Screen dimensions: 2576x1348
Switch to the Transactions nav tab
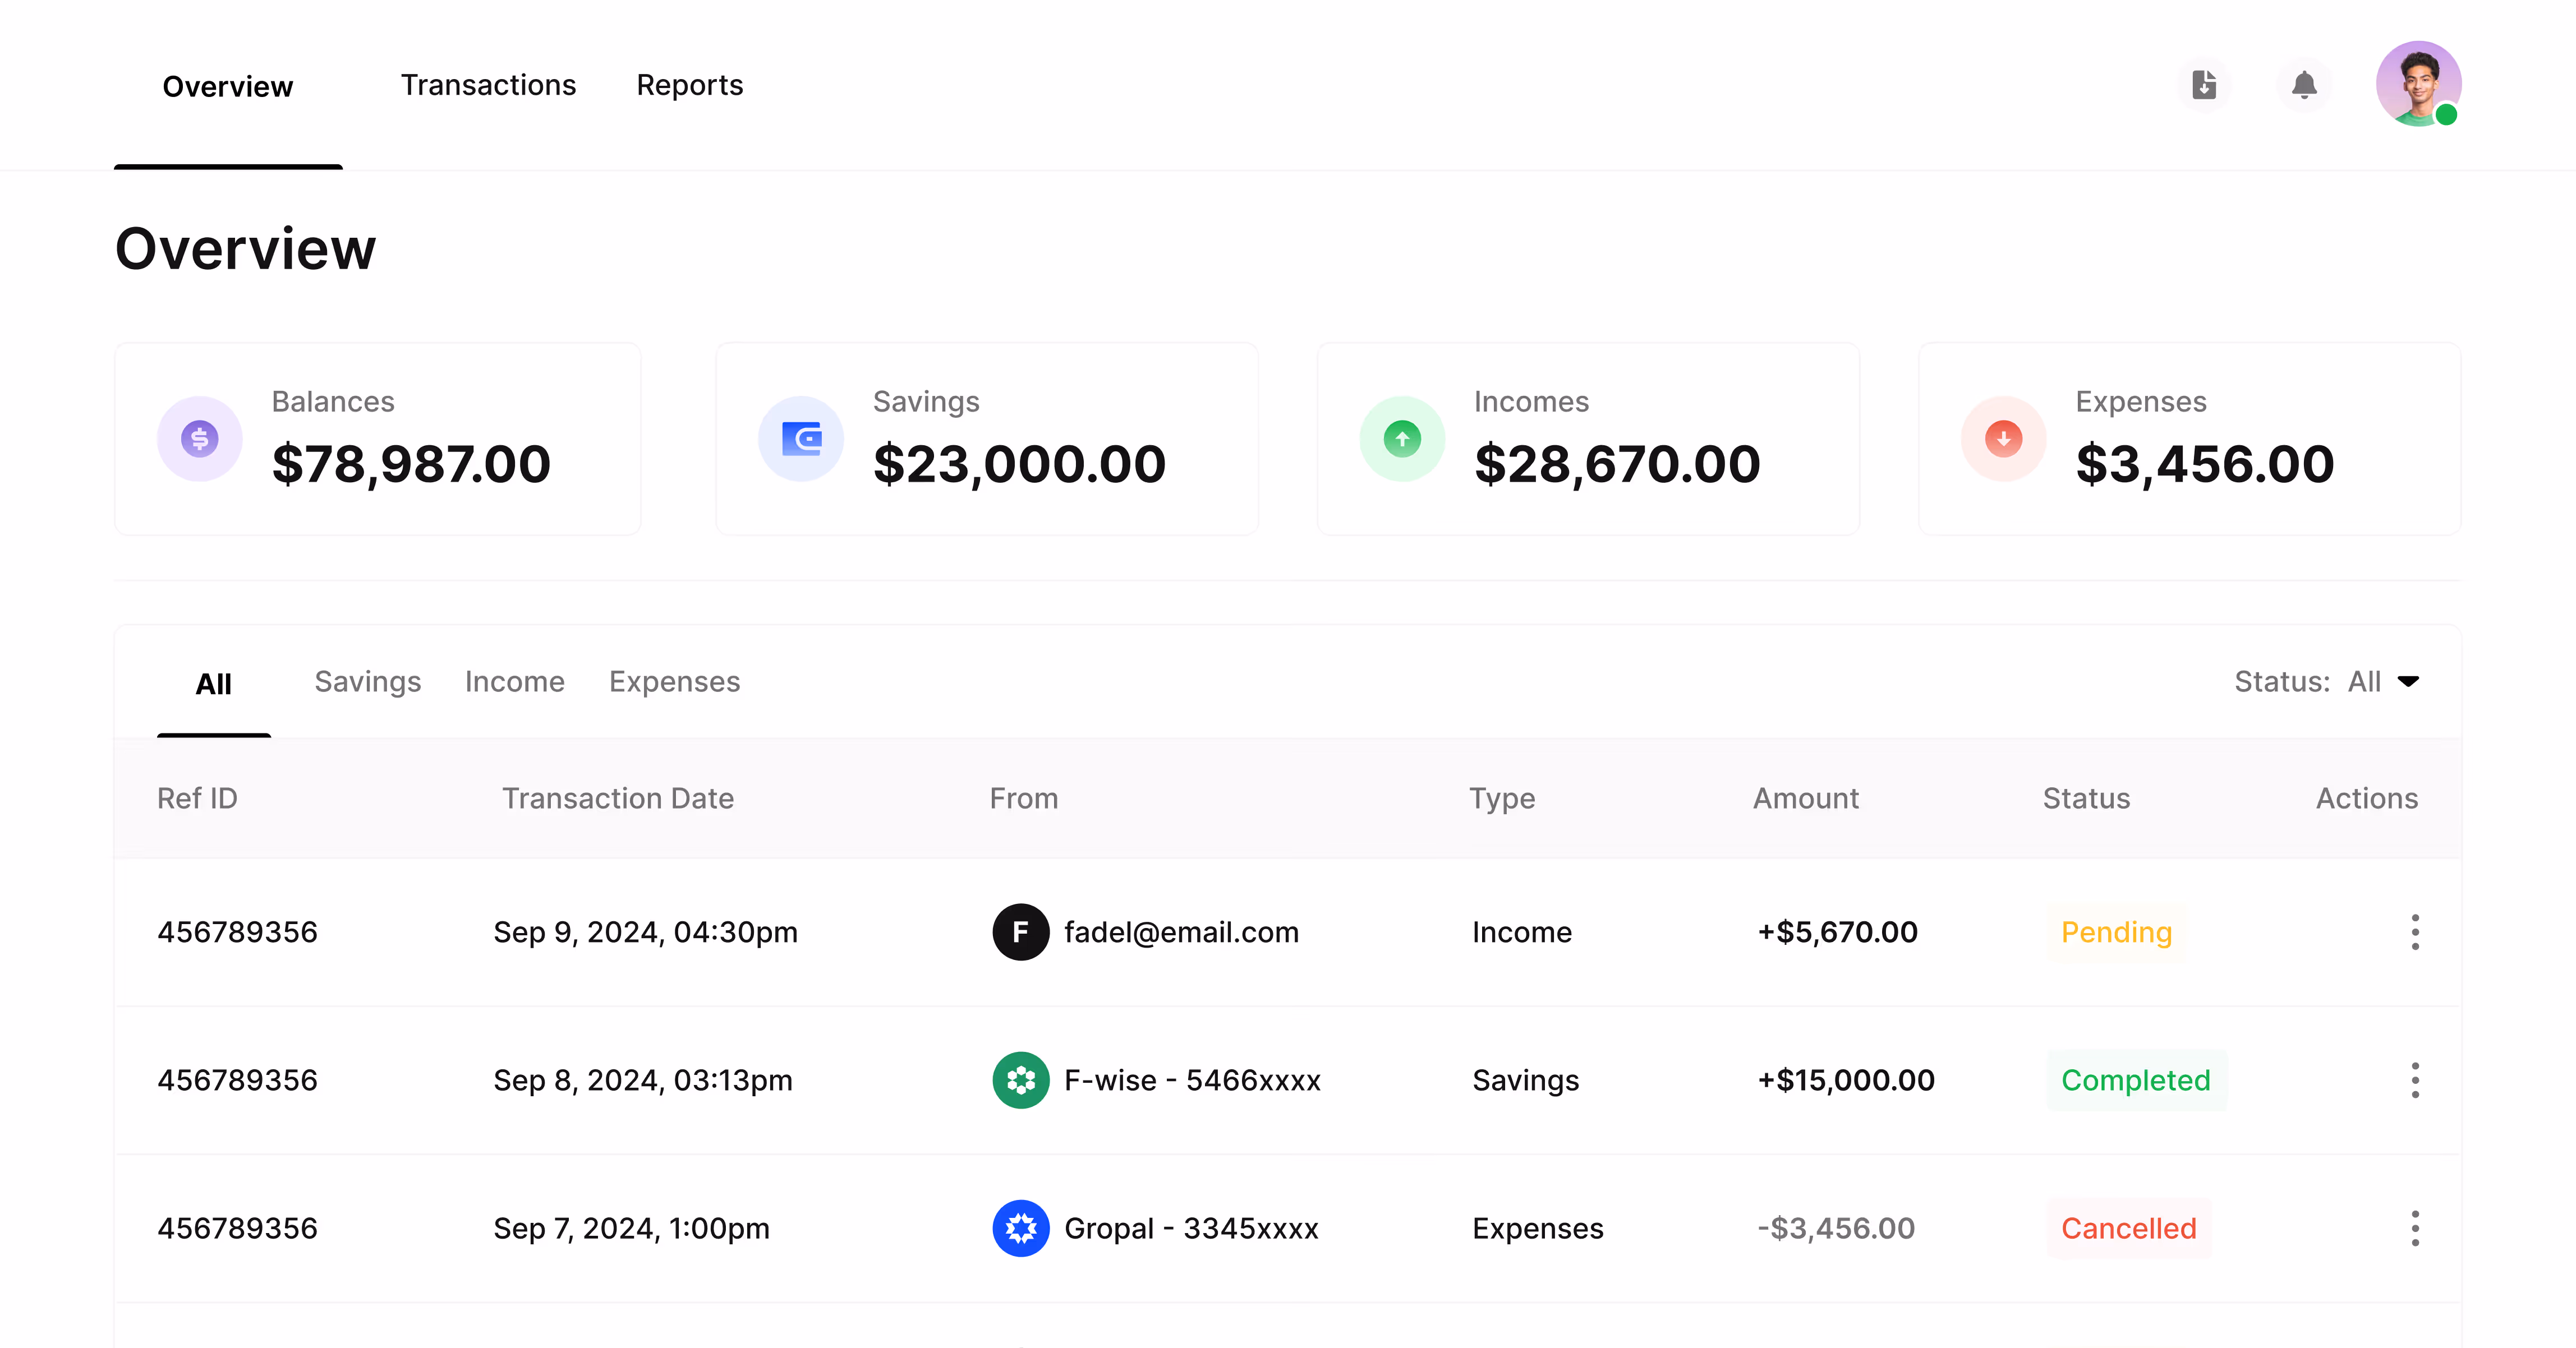coord(488,85)
